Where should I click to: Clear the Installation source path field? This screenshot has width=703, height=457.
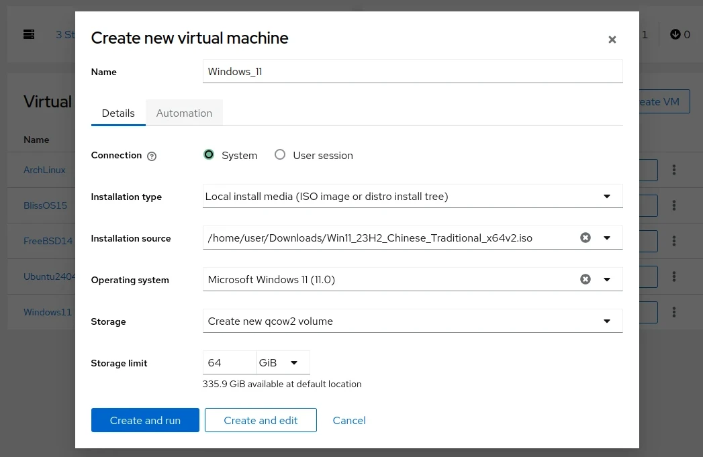pos(585,238)
